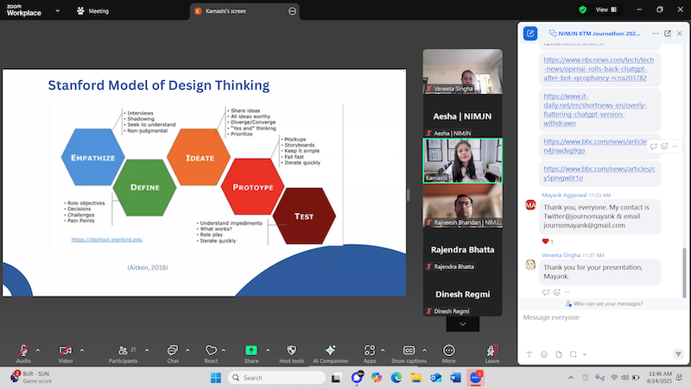Expand the Video options arrow

[x=82, y=350]
